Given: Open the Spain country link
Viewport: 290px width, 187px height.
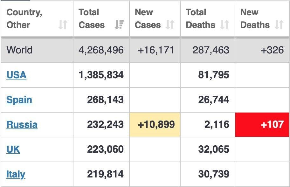Looking at the screenshot, I should click(19, 100).
